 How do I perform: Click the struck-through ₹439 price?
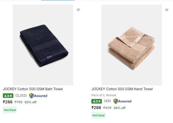tap(107, 108)
